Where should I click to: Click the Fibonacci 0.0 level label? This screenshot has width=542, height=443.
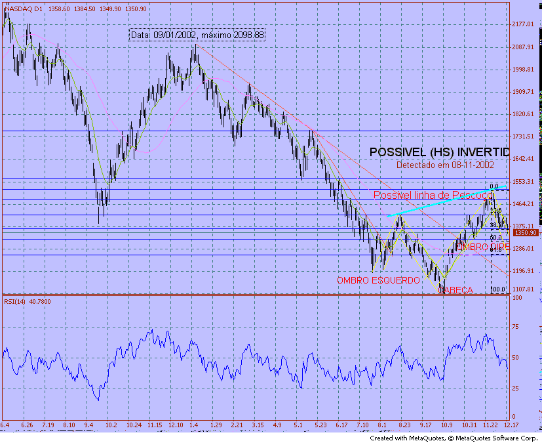(x=494, y=186)
